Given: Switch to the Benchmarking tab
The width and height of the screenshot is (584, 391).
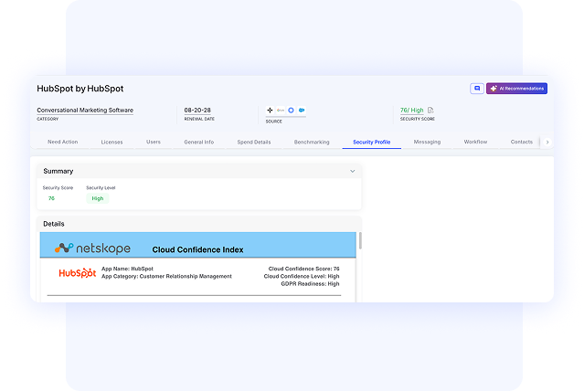Looking at the screenshot, I should 312,142.
